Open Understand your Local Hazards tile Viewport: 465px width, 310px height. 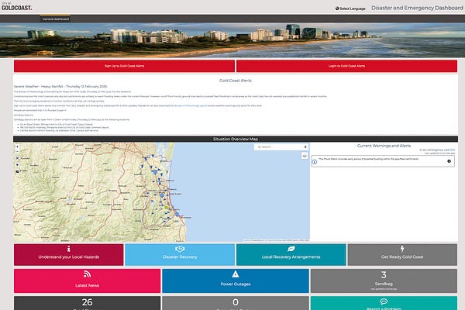coord(68,254)
